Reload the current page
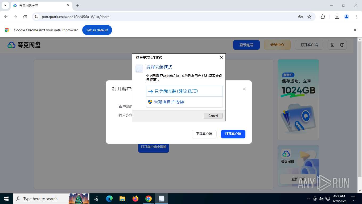 [x=25, y=17]
